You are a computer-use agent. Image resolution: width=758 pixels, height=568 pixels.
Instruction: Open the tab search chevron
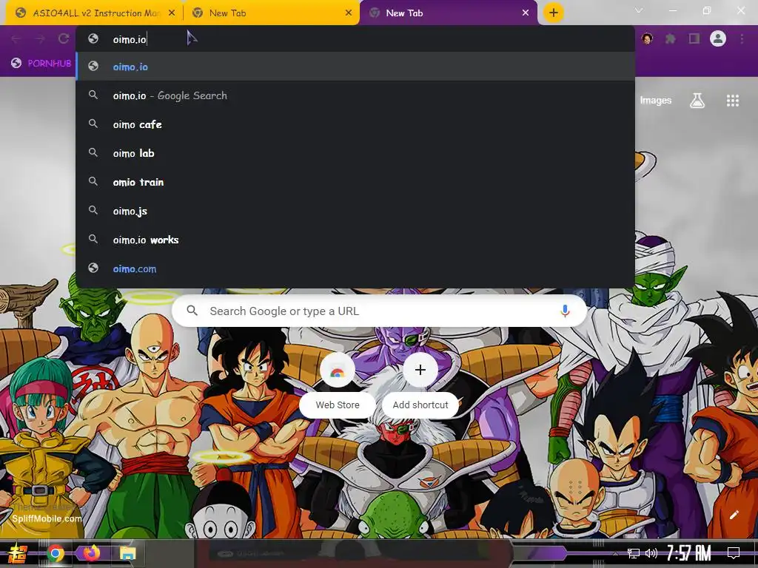point(639,10)
